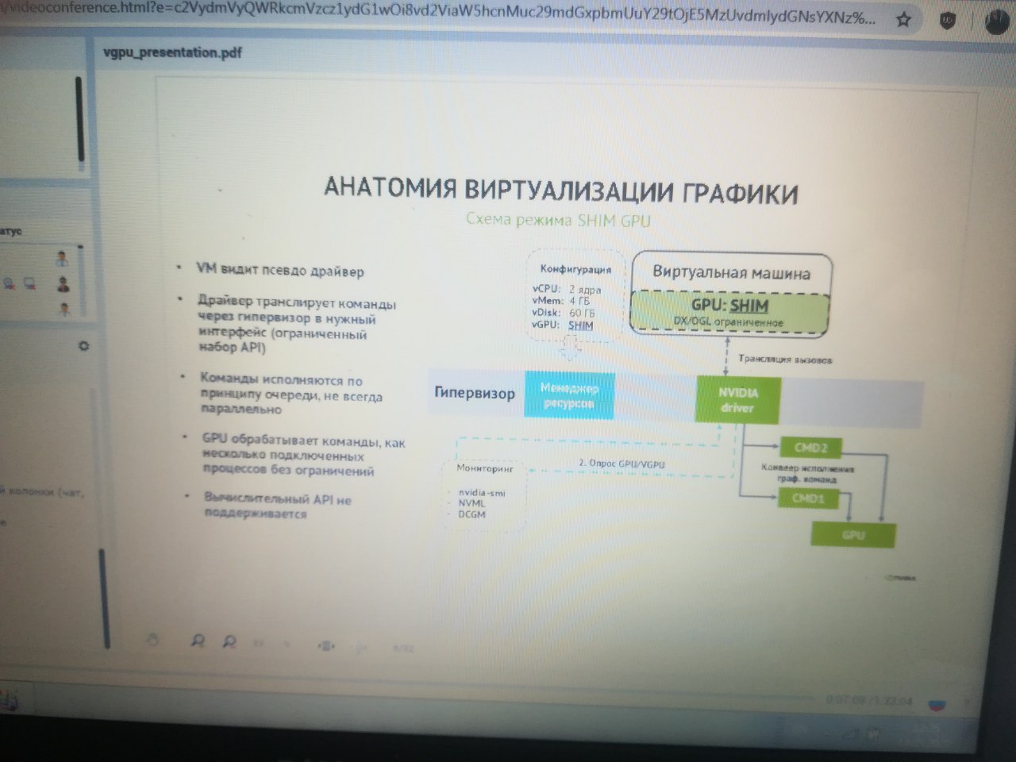Click the Трансляция вызовов label
Screen dimensions: 1016x762
785,360
